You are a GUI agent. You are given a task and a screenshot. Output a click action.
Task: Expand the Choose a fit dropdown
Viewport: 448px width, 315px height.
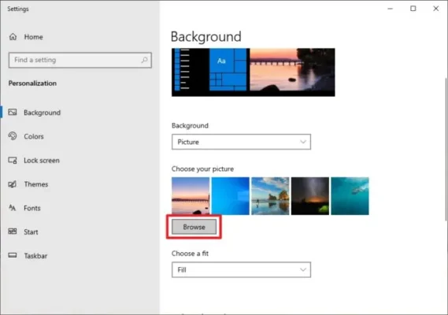[241, 269]
